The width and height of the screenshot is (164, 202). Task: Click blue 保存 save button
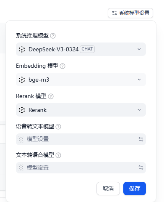pyautogui.click(x=135, y=189)
